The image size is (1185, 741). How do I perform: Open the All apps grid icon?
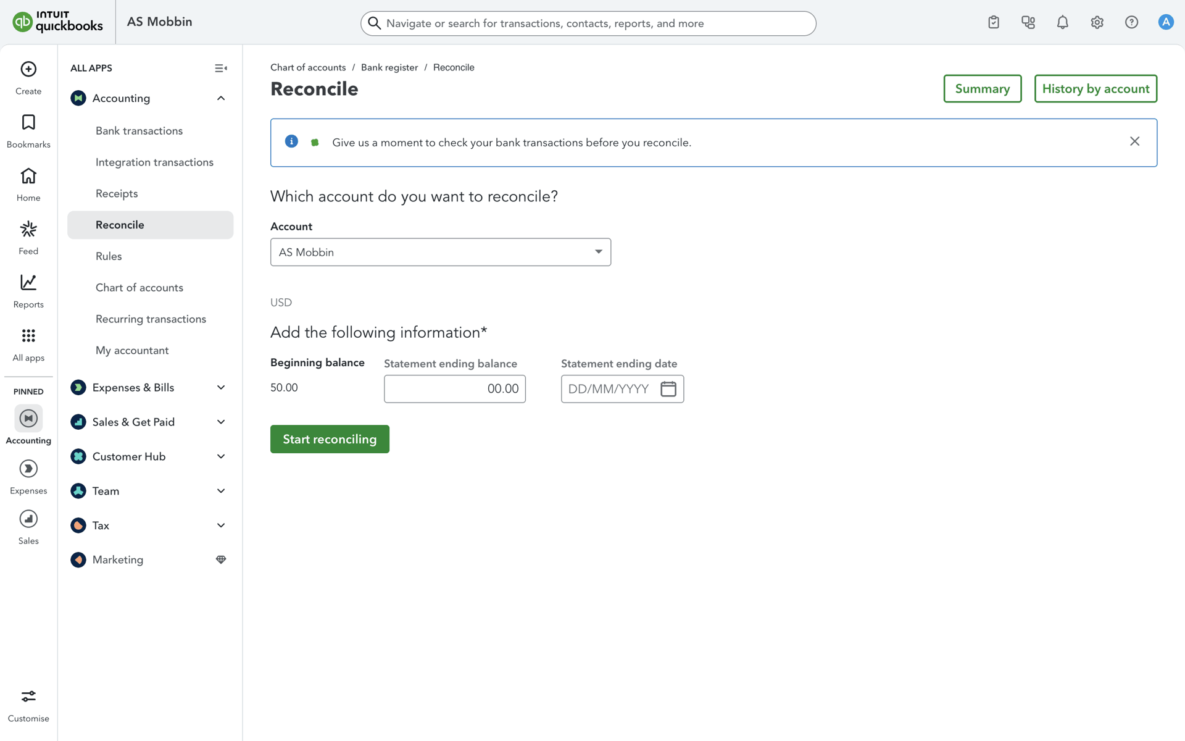(28, 335)
